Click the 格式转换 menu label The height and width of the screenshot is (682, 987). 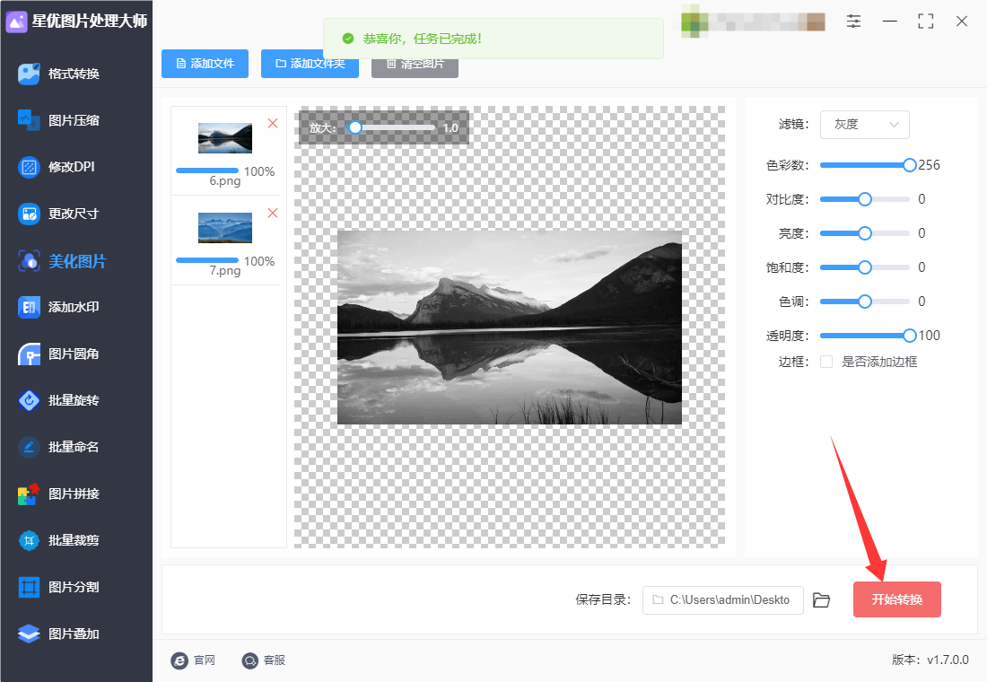pyautogui.click(x=74, y=74)
